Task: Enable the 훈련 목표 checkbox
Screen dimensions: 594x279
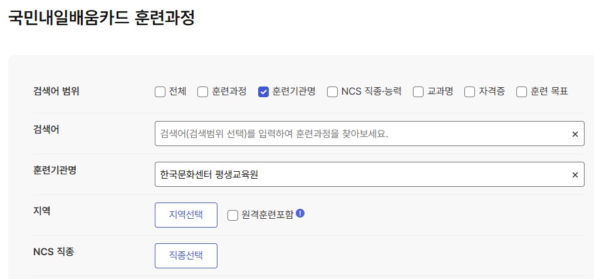Action: (x=521, y=92)
